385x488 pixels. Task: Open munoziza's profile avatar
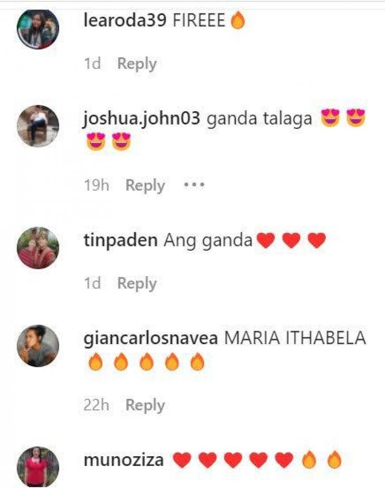pos(38,467)
